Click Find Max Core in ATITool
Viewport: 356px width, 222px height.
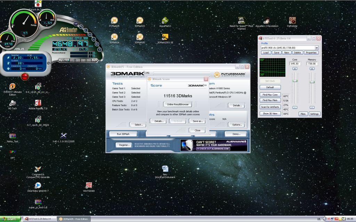pos(270,95)
